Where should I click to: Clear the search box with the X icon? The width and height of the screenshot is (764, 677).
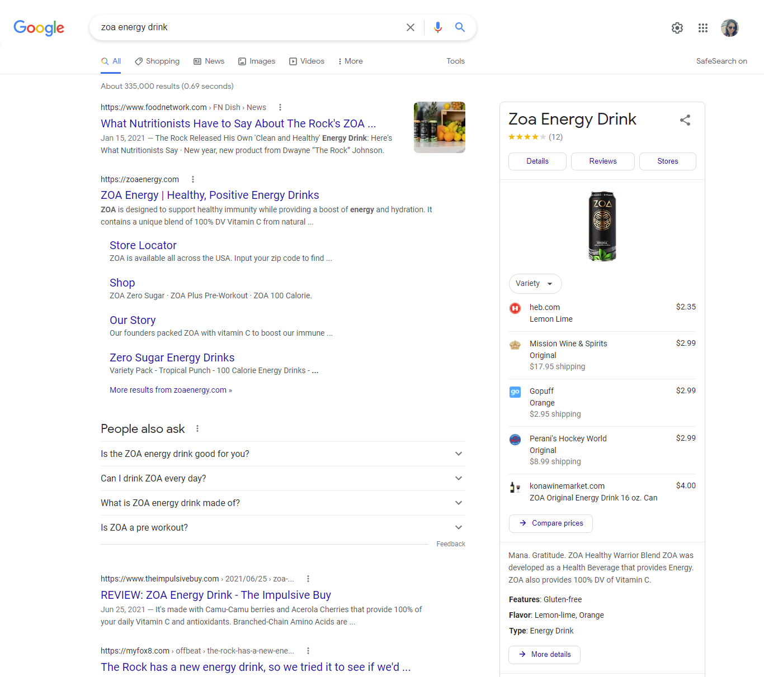(x=410, y=27)
